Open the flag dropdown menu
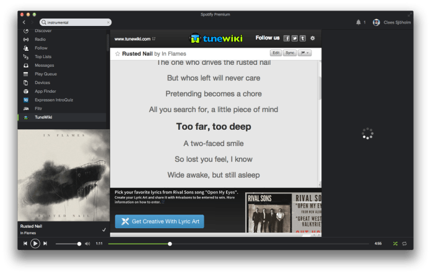 point(305,53)
